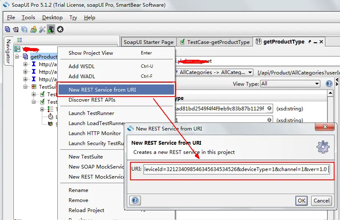Choose Add WADL in context menu
The width and height of the screenshot is (340, 220).
[x=117, y=76]
